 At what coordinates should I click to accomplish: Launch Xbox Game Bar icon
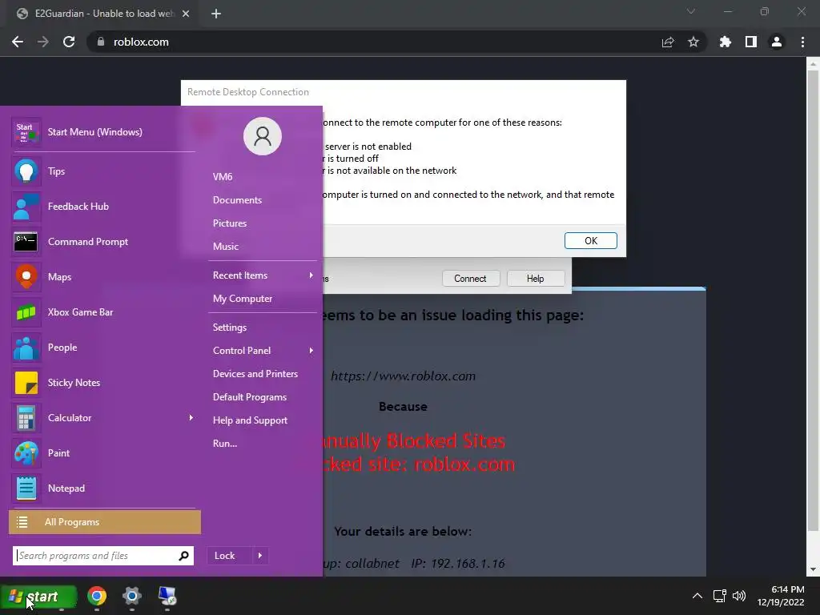[26, 312]
